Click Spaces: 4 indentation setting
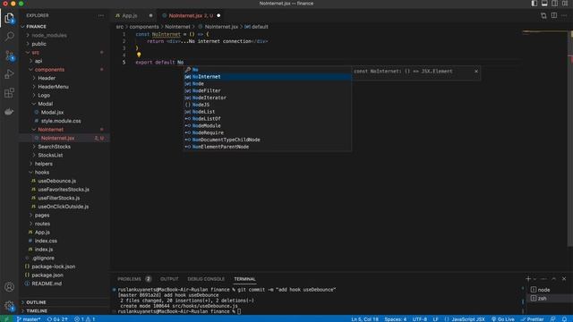The width and height of the screenshot is (573, 322). pyautogui.click(x=395, y=319)
